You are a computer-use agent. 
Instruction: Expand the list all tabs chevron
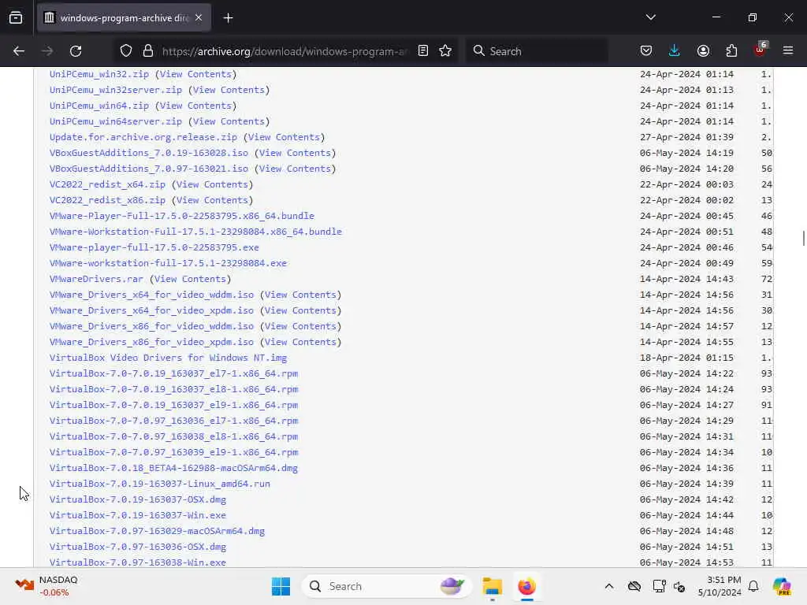650,17
